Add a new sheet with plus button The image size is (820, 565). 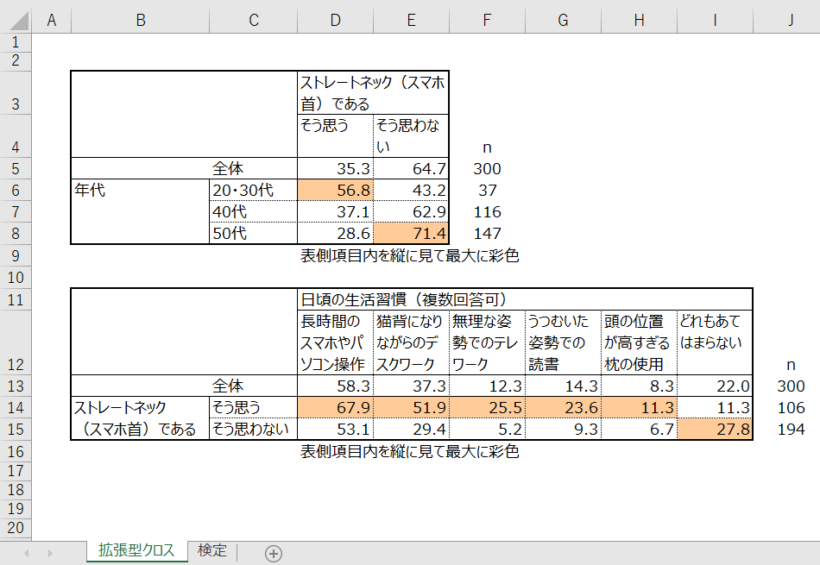[x=274, y=554]
